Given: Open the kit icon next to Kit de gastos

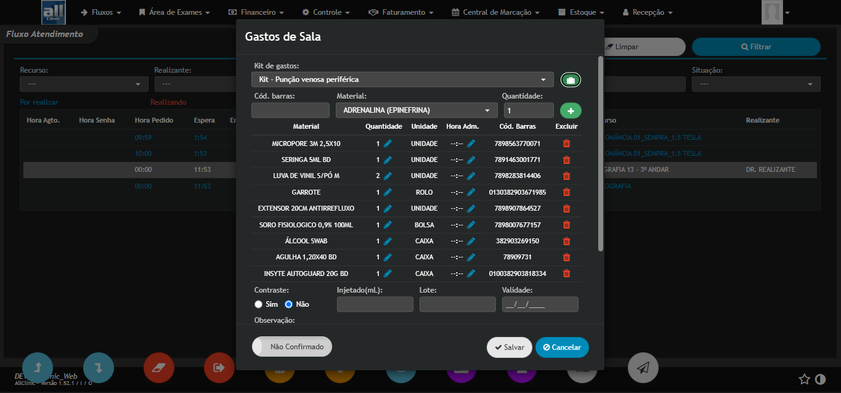Looking at the screenshot, I should tap(571, 79).
